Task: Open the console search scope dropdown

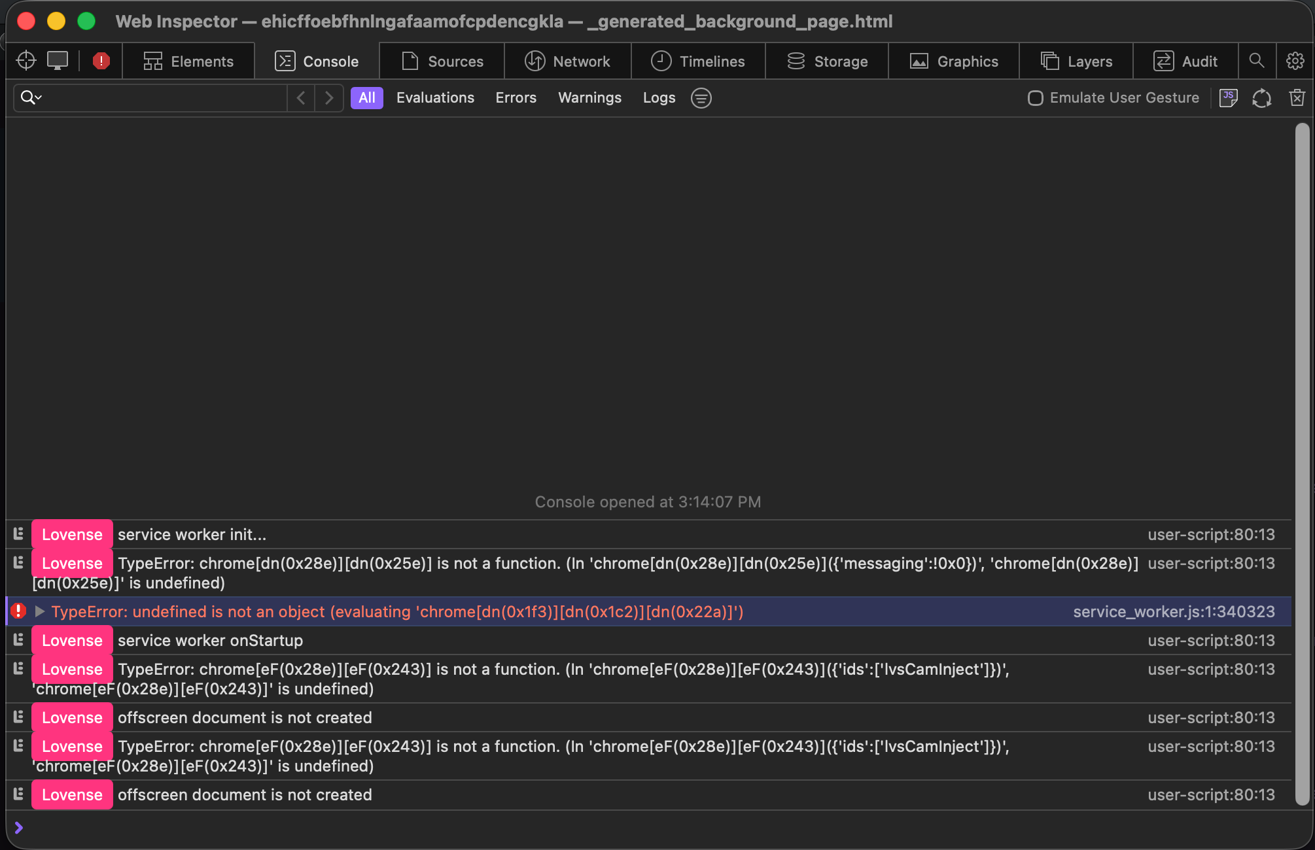Action: tap(31, 97)
